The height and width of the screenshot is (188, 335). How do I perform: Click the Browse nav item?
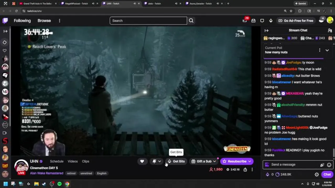[x=44, y=21]
